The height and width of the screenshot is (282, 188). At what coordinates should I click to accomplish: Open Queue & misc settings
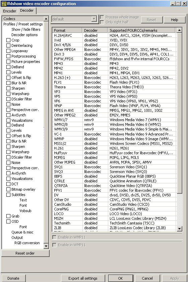[22, 232]
